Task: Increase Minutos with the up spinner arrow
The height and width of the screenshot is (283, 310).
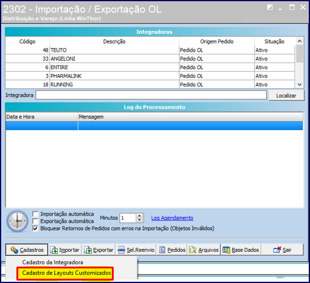Action: pos(139,216)
